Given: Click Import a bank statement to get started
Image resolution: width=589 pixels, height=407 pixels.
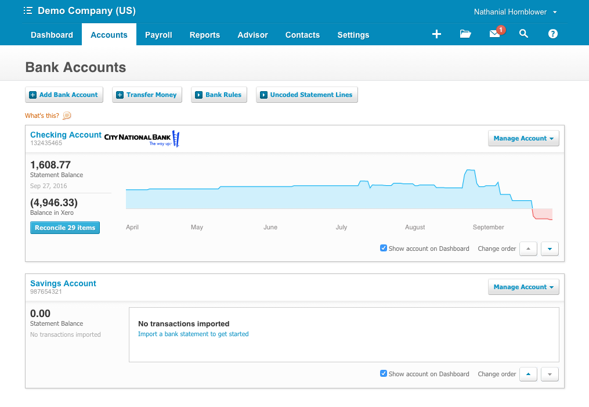Looking at the screenshot, I should tap(193, 334).
